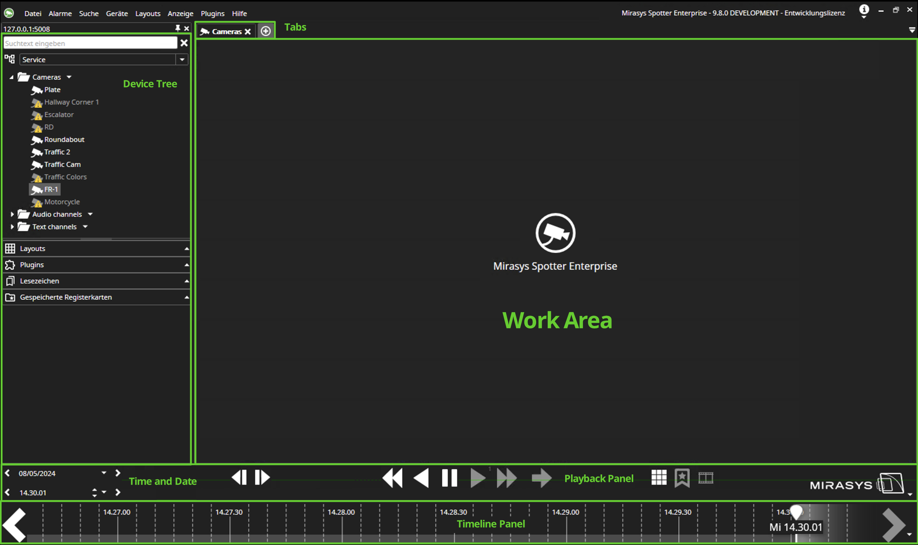Add a new tab with the plus icon
The width and height of the screenshot is (918, 545).
(x=266, y=31)
